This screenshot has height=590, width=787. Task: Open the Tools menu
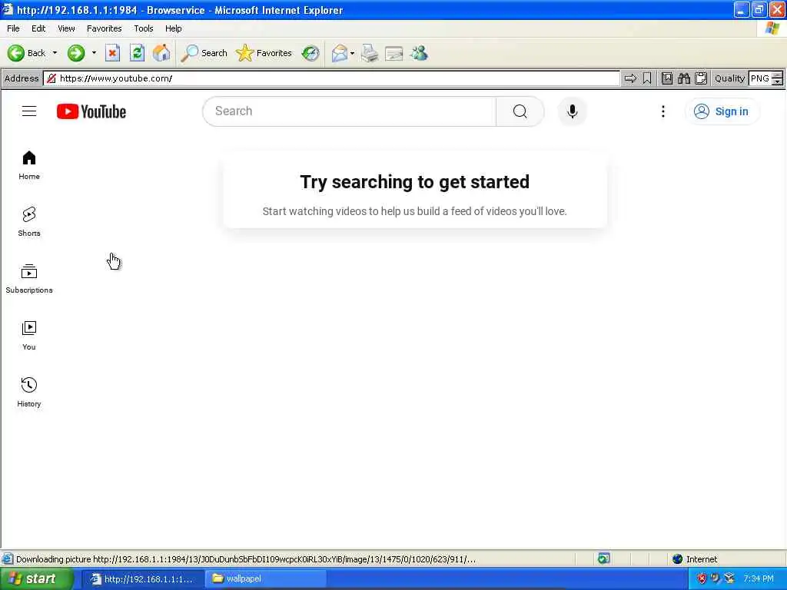144,28
